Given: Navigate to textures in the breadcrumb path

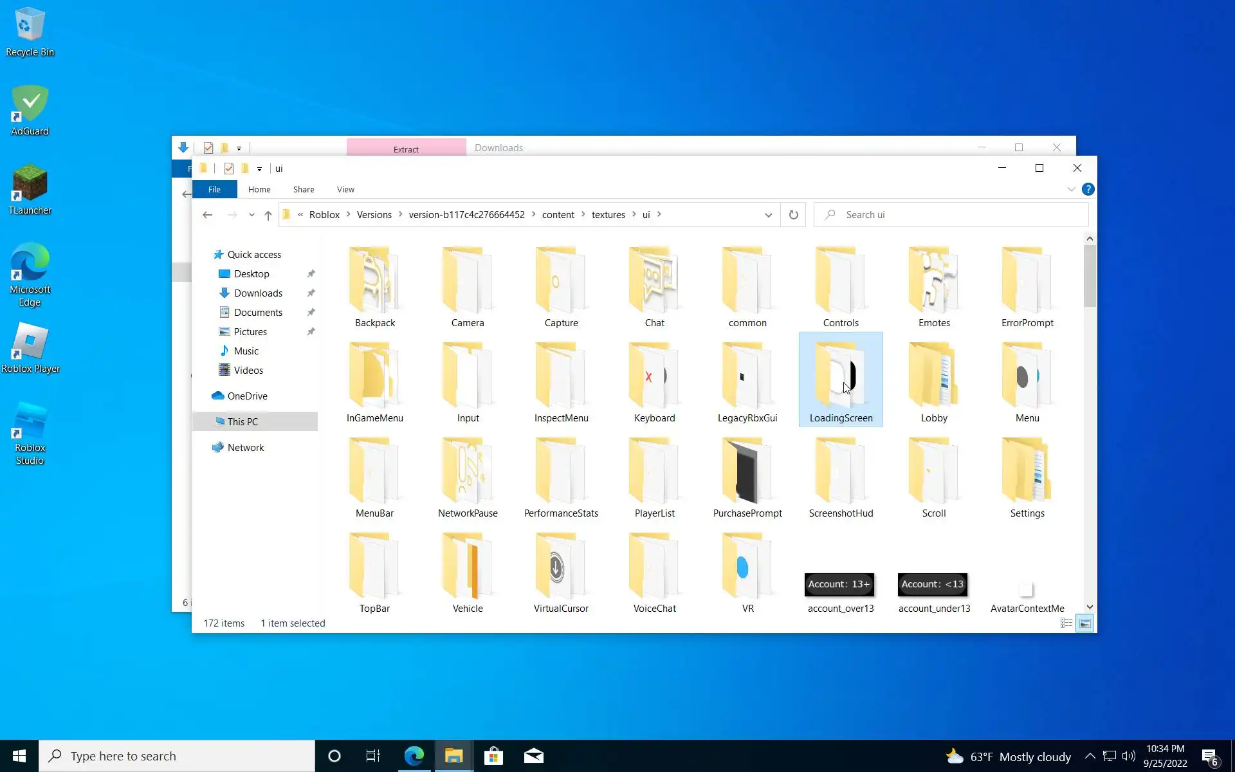Looking at the screenshot, I should click(608, 215).
